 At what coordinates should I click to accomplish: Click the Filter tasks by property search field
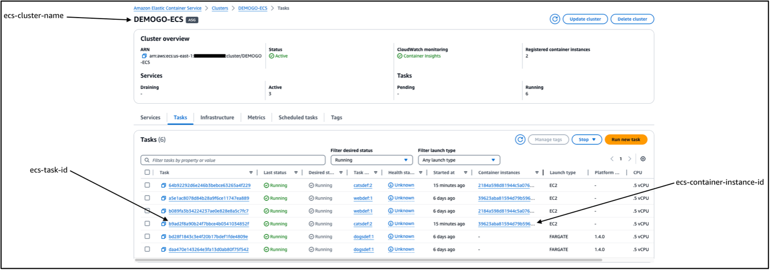[233, 160]
